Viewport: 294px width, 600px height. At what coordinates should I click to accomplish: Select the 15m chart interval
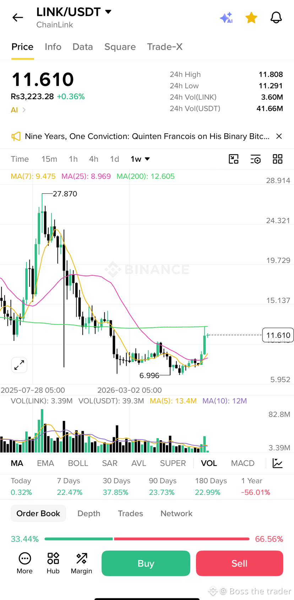[x=49, y=159]
